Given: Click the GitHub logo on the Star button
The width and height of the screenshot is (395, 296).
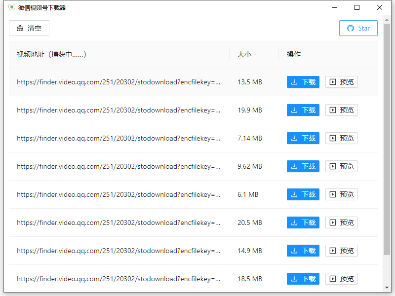Looking at the screenshot, I should click(x=351, y=28).
